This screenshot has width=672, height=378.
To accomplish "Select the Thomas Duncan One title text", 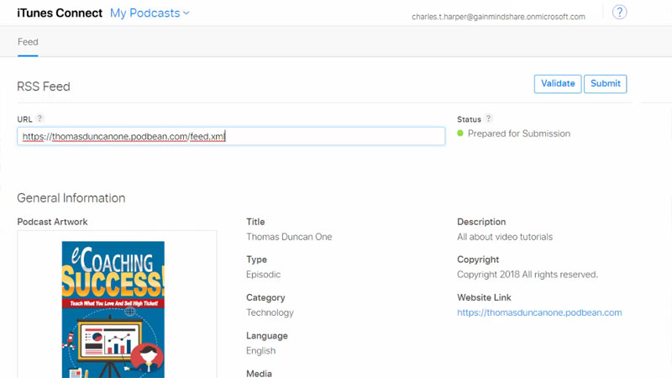I will pos(289,237).
